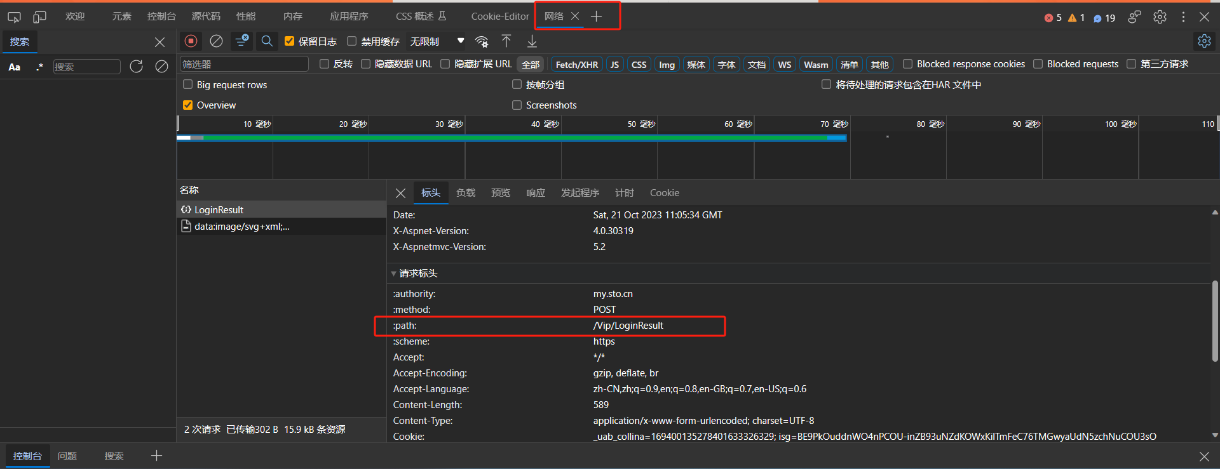
Task: Toggle regular expression search option
Action: click(39, 67)
